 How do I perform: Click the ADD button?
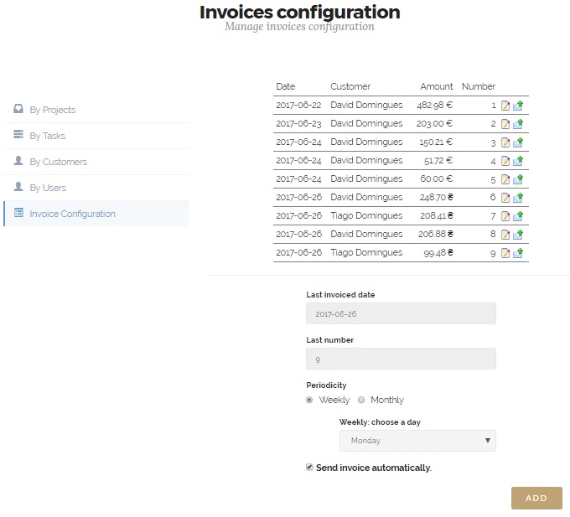coord(536,498)
